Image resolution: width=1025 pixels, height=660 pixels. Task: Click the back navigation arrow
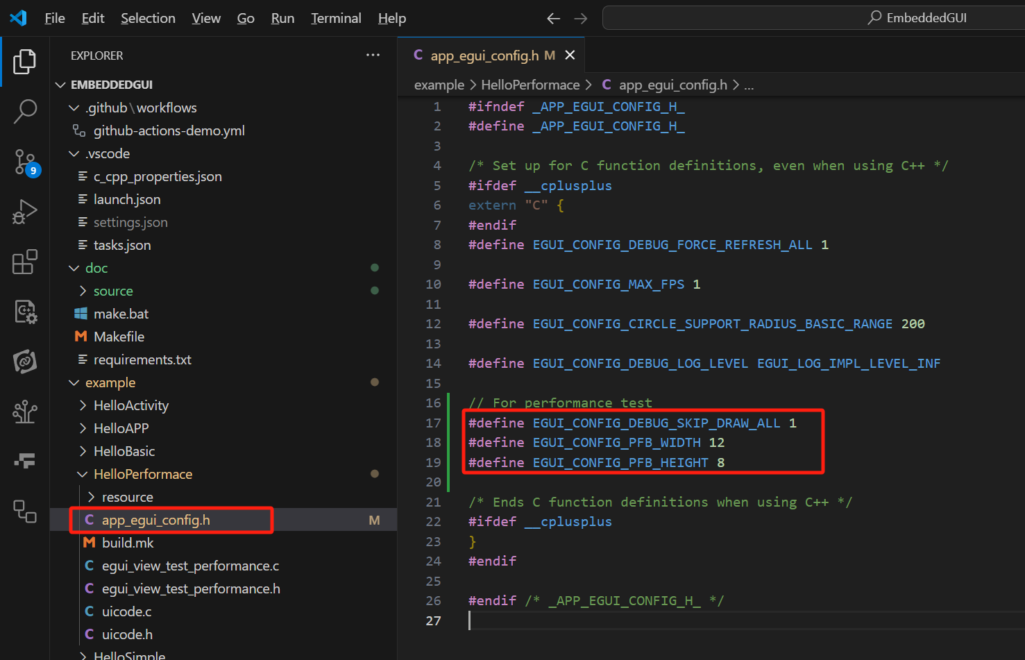coord(553,19)
